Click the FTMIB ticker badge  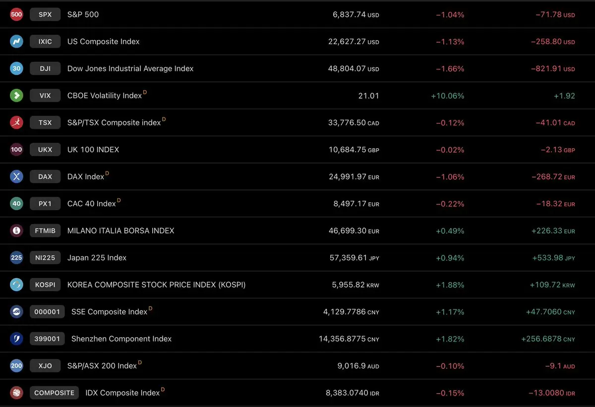point(45,231)
